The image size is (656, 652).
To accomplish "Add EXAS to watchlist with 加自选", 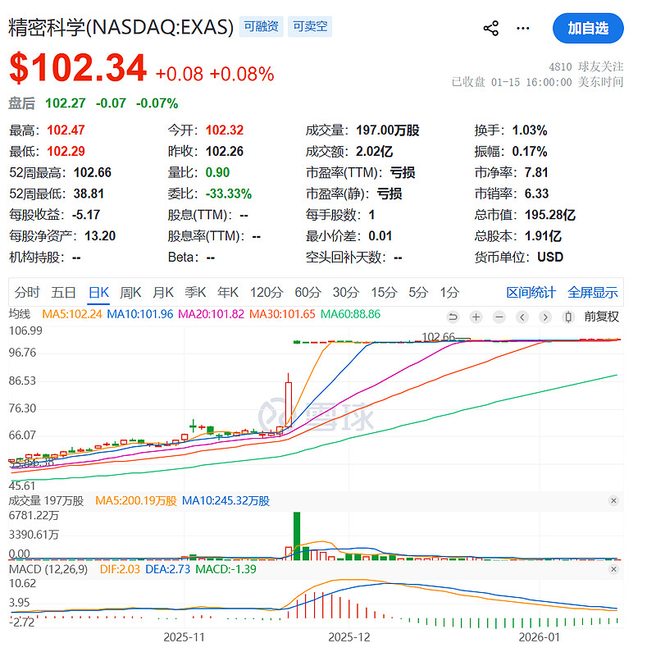I will click(588, 29).
